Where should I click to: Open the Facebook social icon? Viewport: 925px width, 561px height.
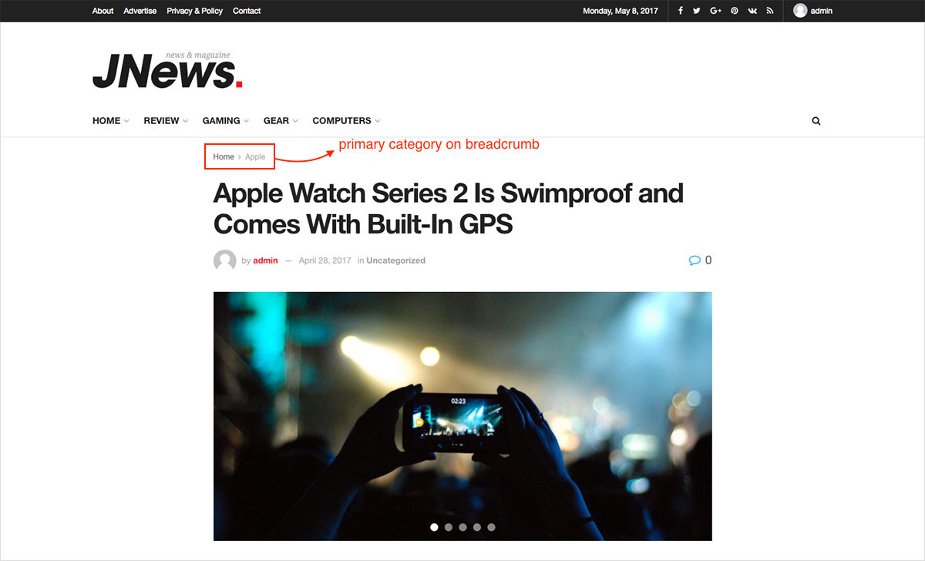pos(680,11)
